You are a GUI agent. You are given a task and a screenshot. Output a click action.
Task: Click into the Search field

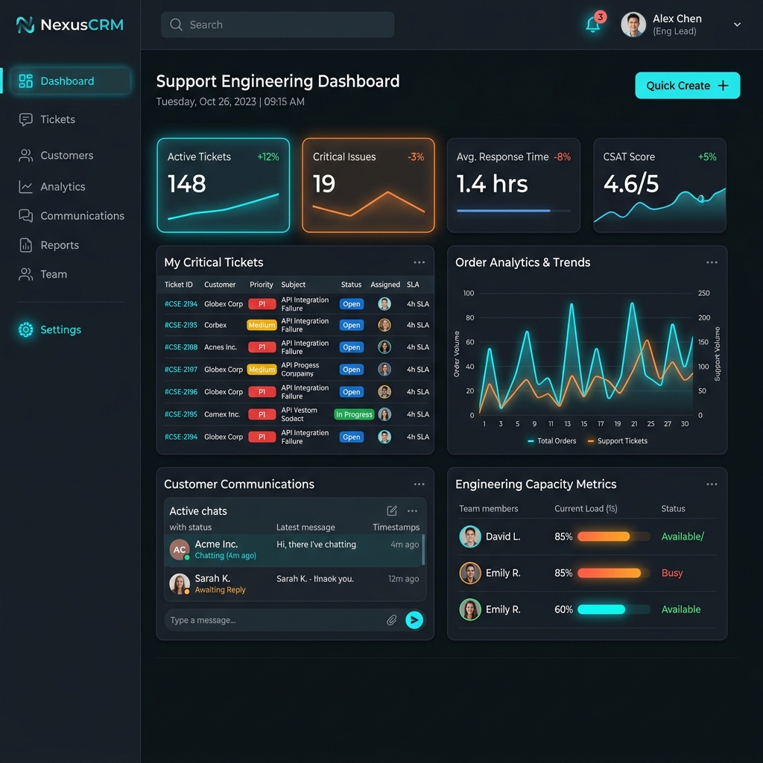click(277, 25)
